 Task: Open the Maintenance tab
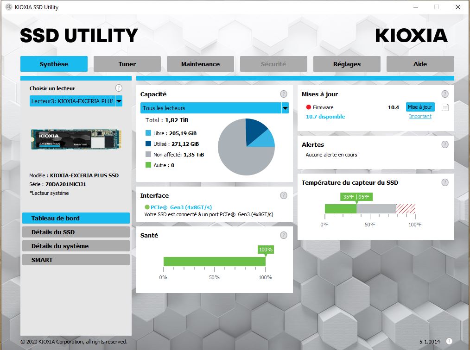200,64
